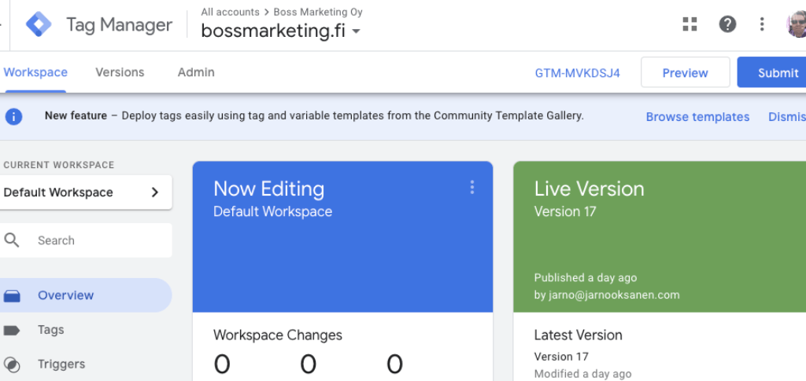Viewport: 806px width, 381px height.
Task: Click the Submit button
Action: (x=773, y=72)
